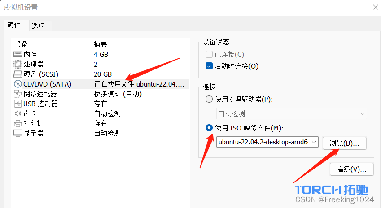The image size is (381, 208).
Task: Select the network adapter (网络适配器) icon
Action: coord(18,94)
